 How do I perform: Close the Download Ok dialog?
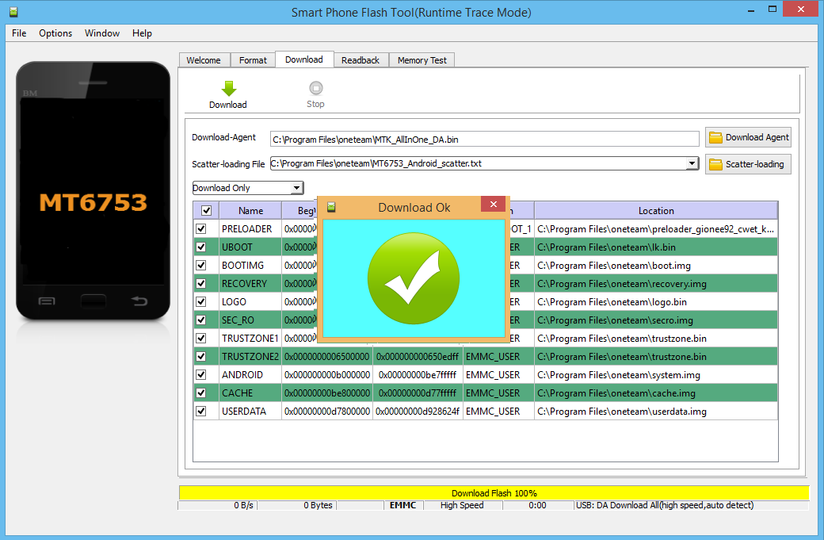[493, 205]
